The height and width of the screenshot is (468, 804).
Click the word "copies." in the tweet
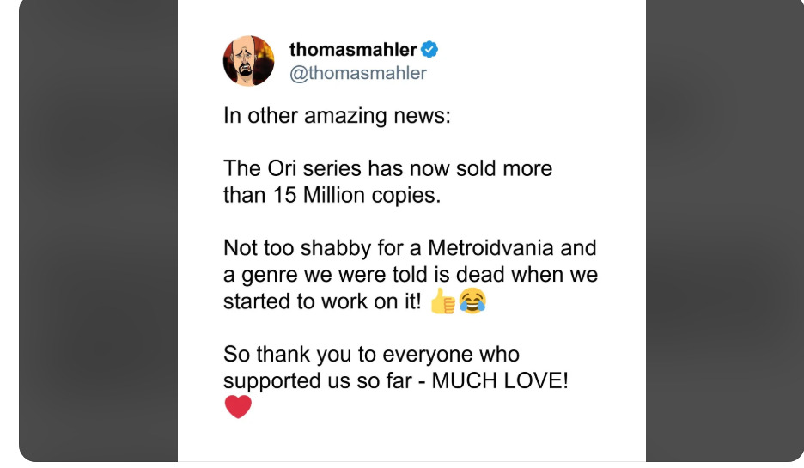tap(407, 195)
